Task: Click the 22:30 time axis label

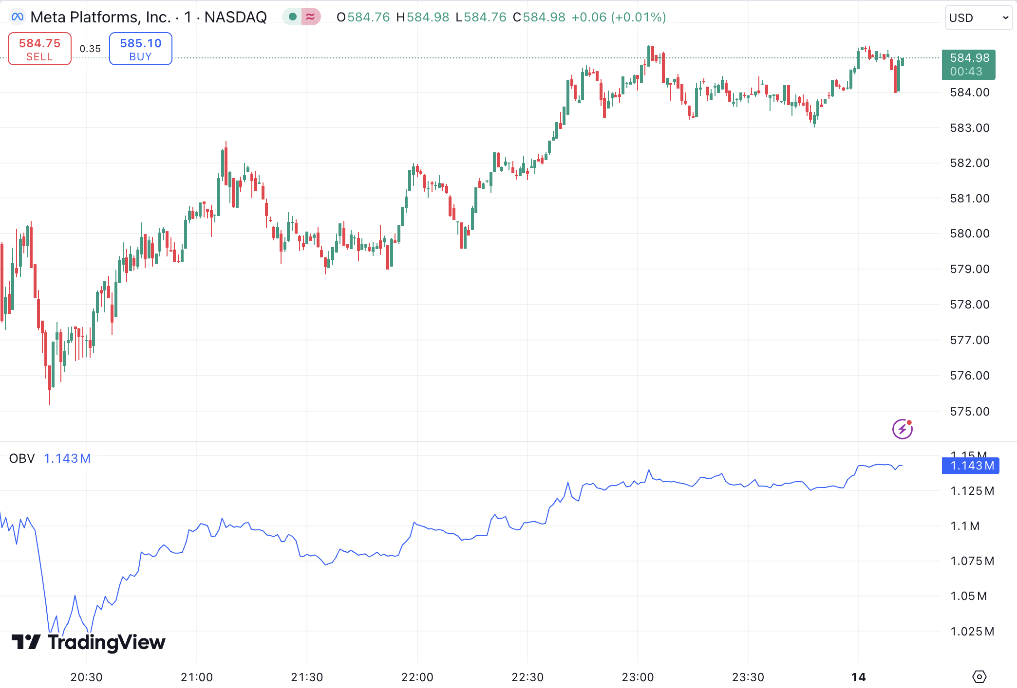Action: 527,677
